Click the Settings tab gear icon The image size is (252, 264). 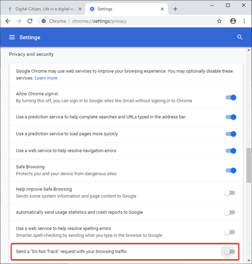point(92,9)
